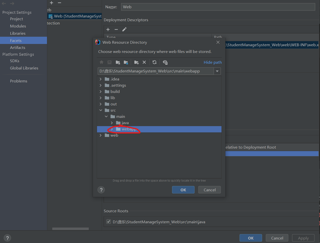This screenshot has width=320, height=243.
Task: Select the build folder row
Action: click(159, 92)
